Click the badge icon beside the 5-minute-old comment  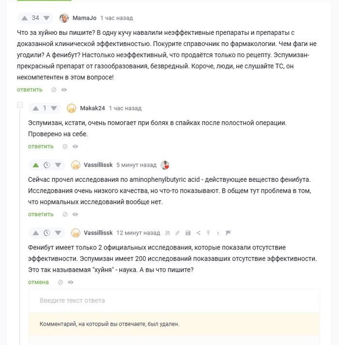point(165,165)
